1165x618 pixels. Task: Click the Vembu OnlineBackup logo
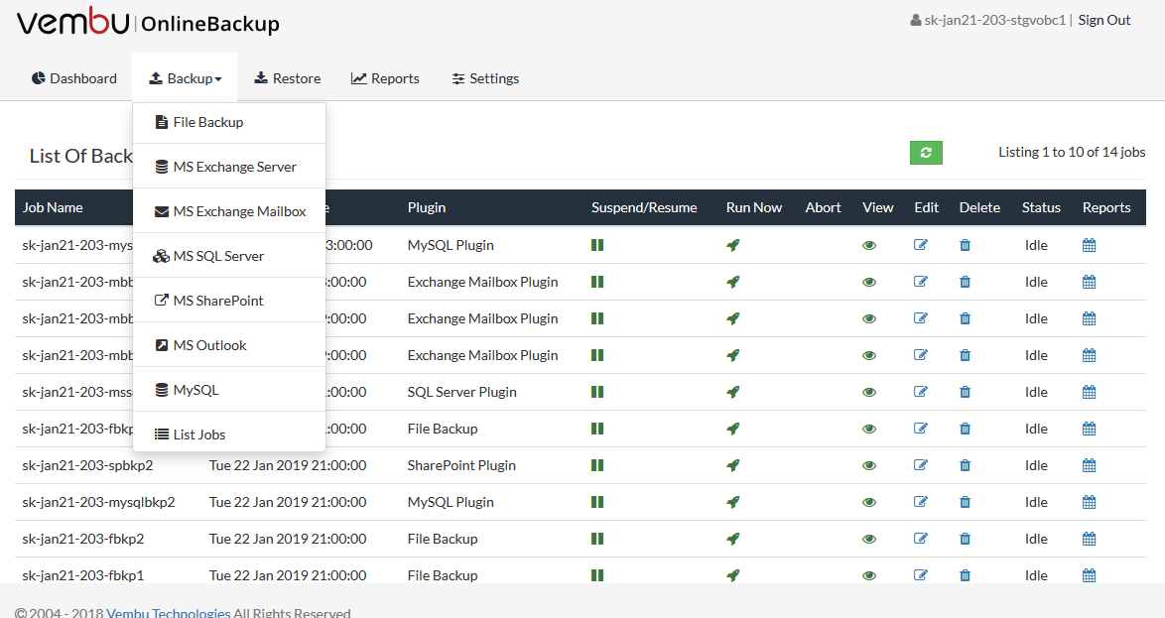148,22
